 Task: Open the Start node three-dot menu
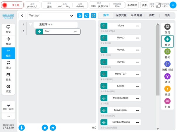click(76, 31)
